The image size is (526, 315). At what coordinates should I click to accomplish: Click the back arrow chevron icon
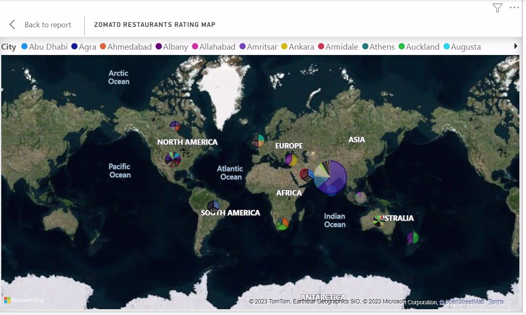pyautogui.click(x=12, y=25)
